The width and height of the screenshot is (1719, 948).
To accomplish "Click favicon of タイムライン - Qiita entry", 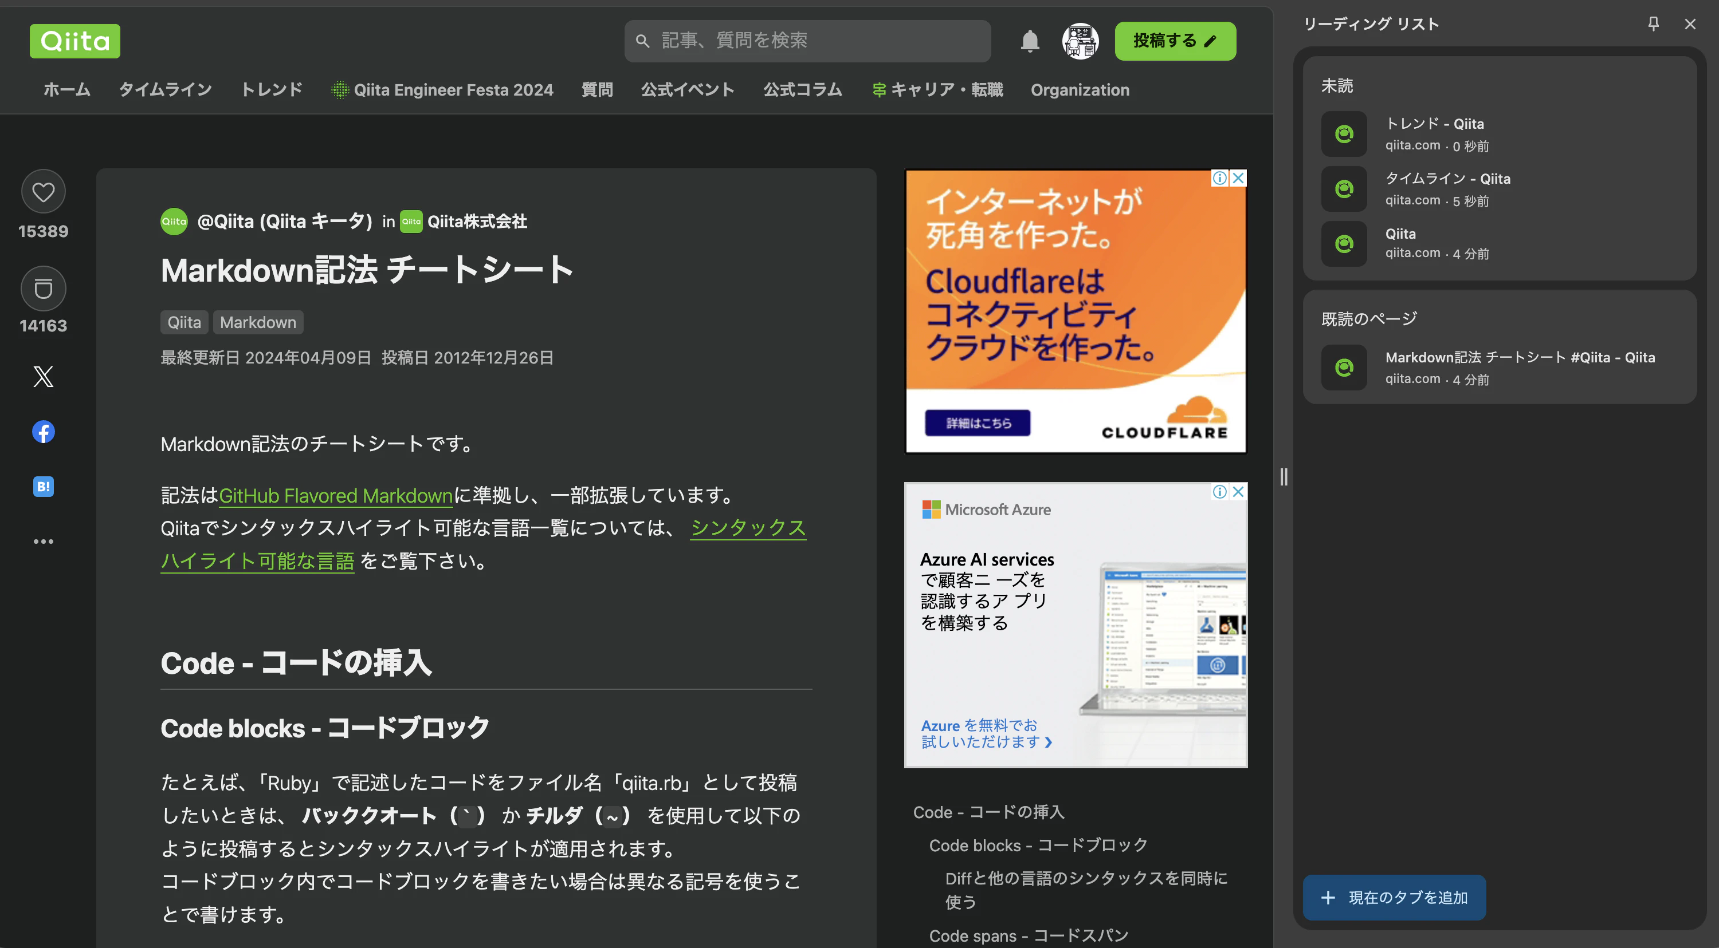I will tap(1344, 189).
